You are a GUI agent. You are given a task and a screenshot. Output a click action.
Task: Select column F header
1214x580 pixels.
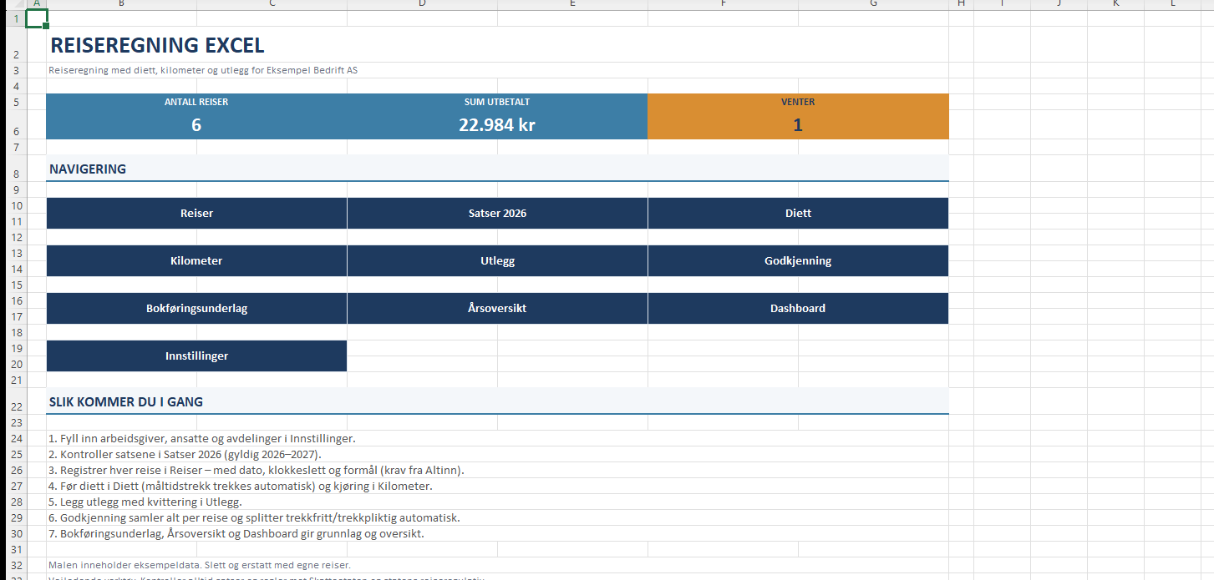click(723, 4)
